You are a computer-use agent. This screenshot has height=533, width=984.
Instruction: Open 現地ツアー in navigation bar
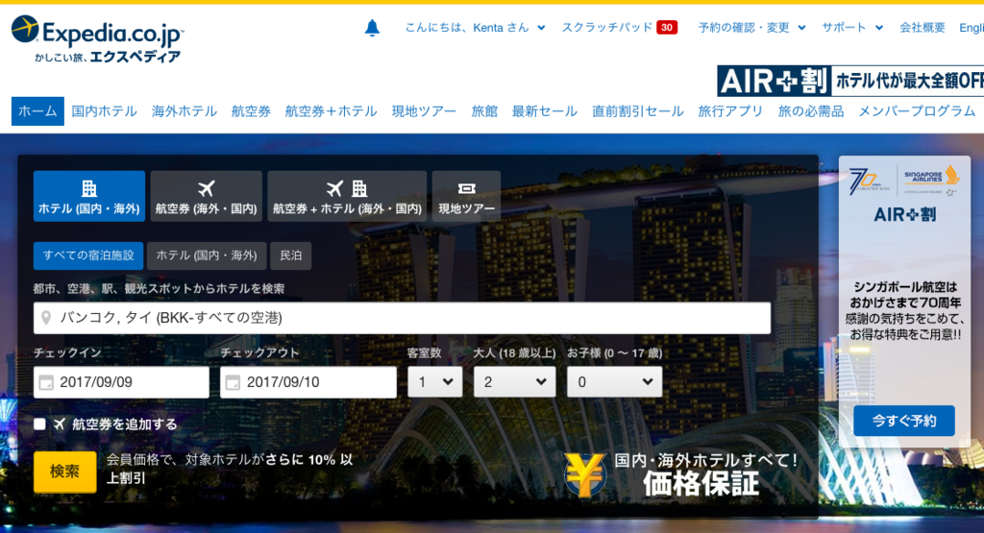click(x=424, y=111)
